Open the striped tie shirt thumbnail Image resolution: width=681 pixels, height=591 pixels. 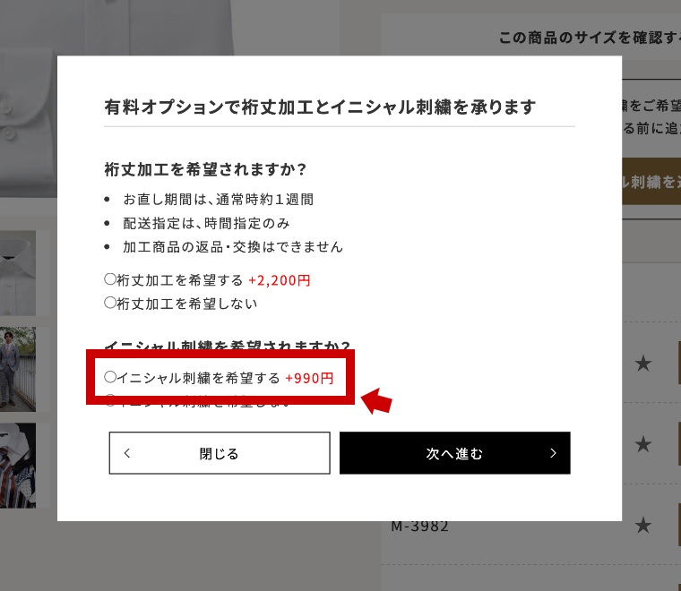(x=18, y=466)
